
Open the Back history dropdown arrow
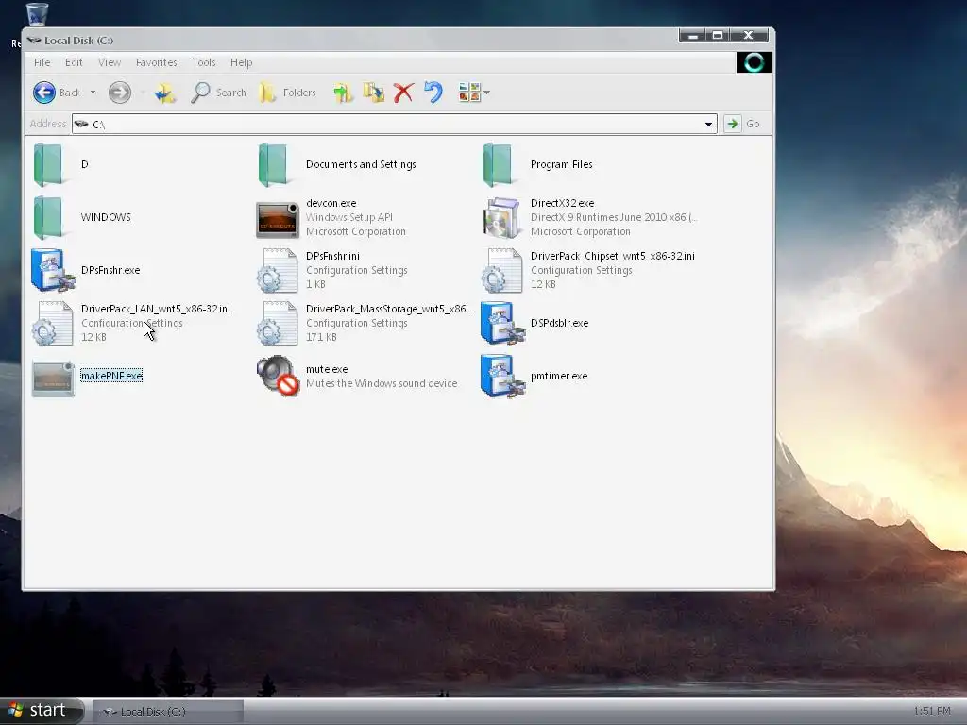pyautogui.click(x=93, y=93)
